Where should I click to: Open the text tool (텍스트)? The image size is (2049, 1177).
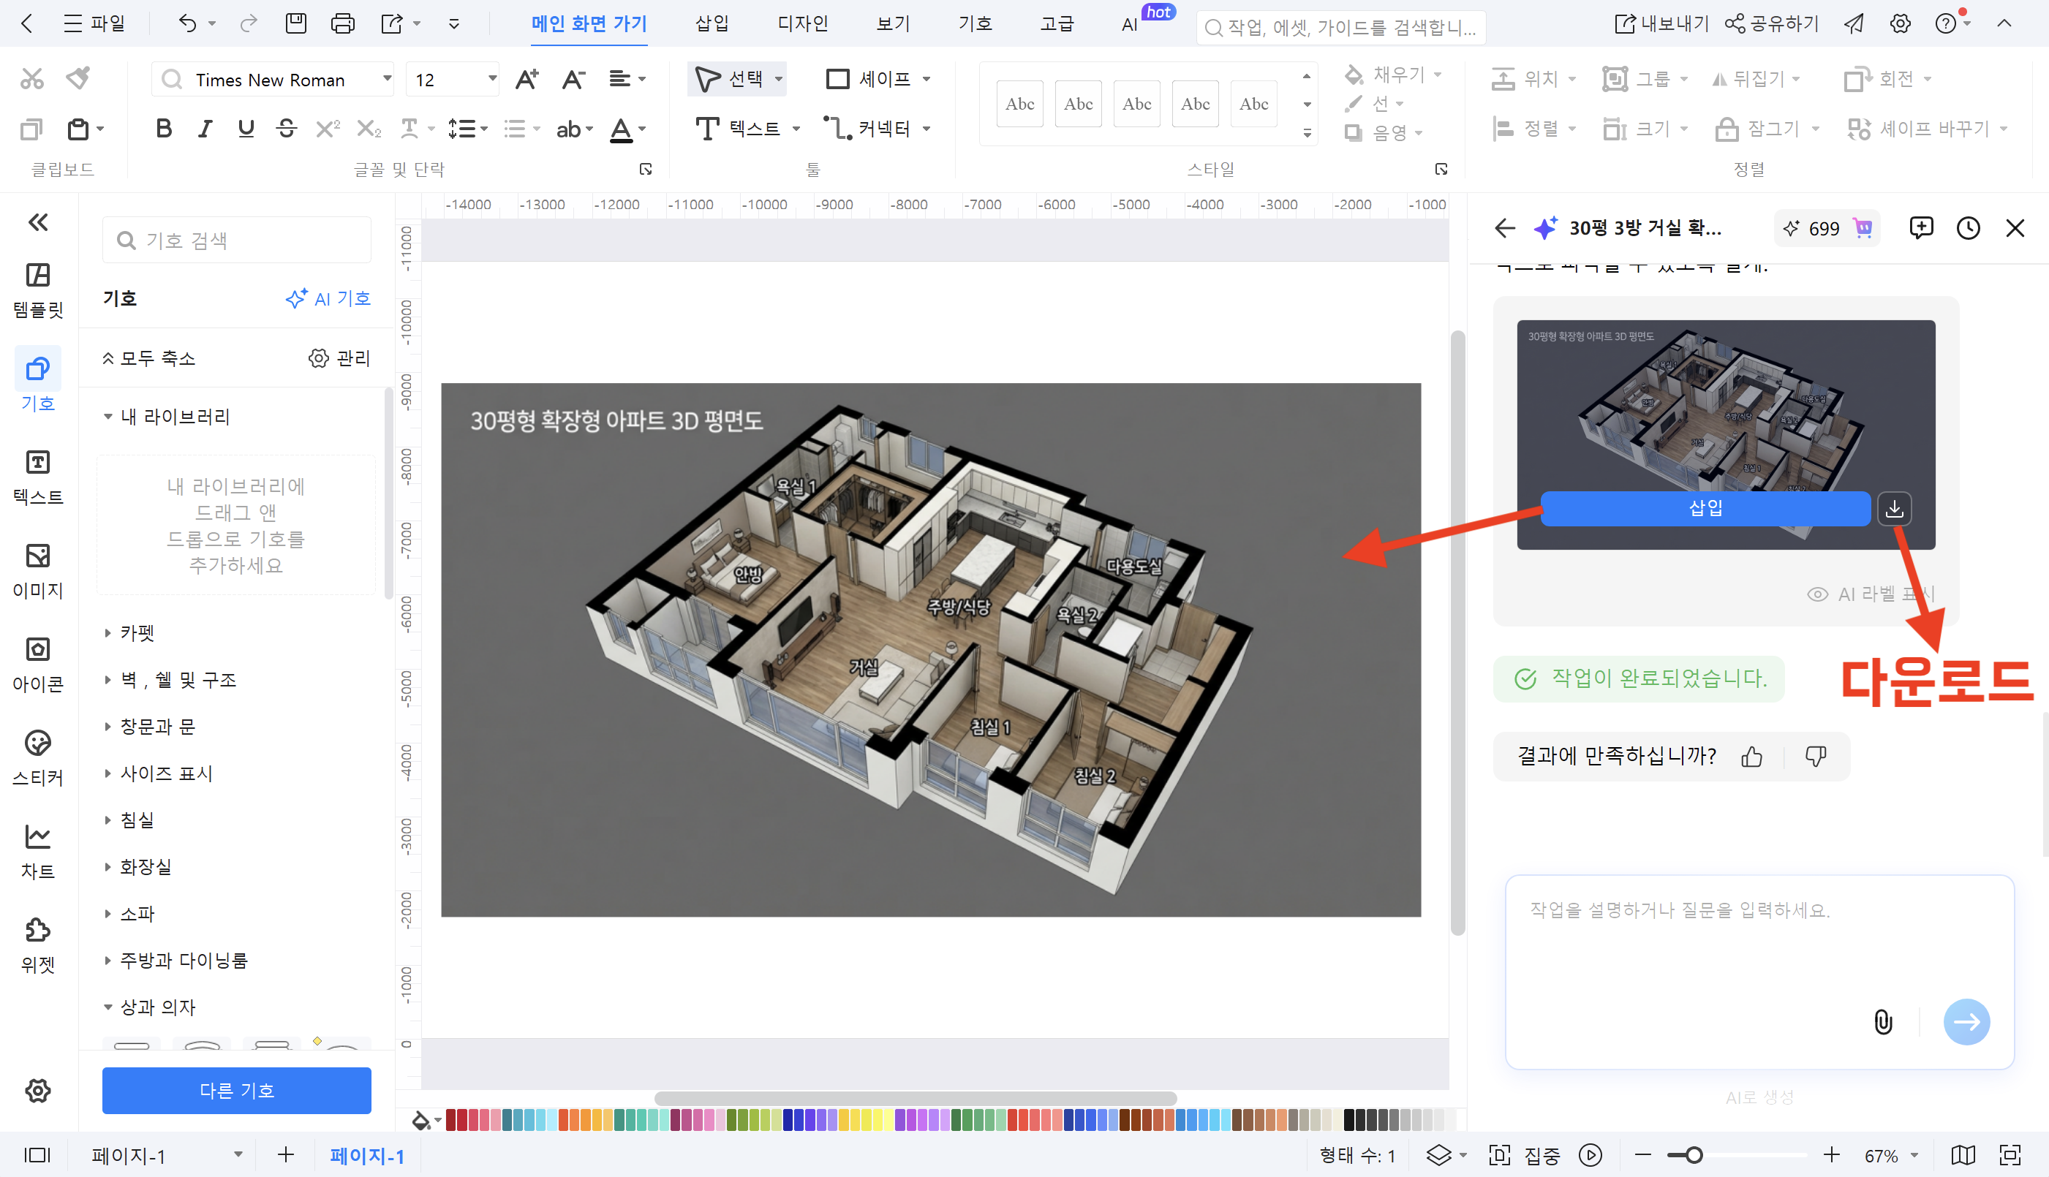tap(748, 128)
